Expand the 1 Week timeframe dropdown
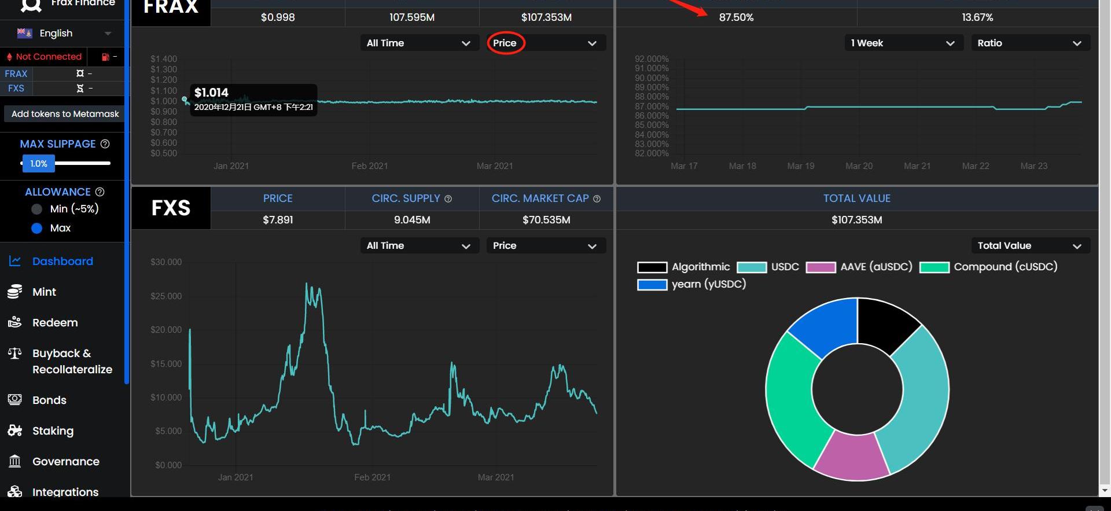This screenshot has width=1111, height=511. 903,43
